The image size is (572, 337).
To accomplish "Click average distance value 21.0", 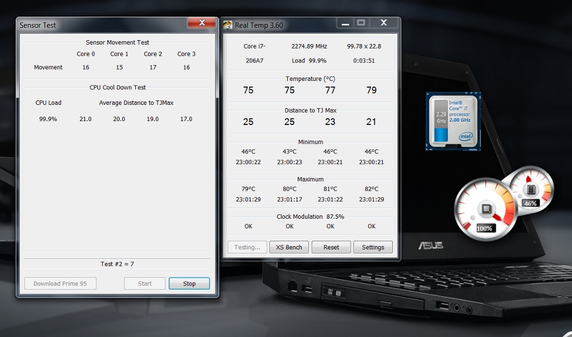I will click(85, 119).
